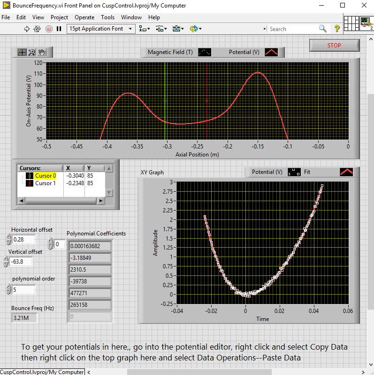
Task: Select the graph cursor movement tool
Action: click(22, 52)
